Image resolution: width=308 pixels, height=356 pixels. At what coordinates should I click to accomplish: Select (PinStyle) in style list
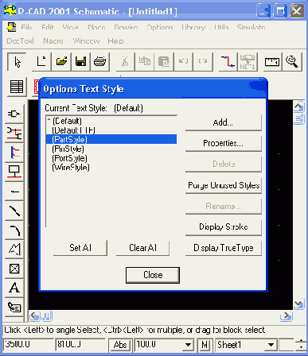[x=111, y=149]
